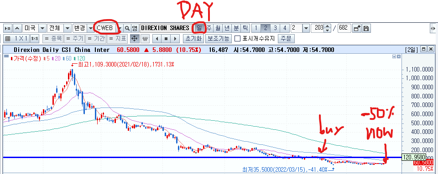438x174 pixels.
Task: Click the 주문 order button
Action: click(287, 38)
